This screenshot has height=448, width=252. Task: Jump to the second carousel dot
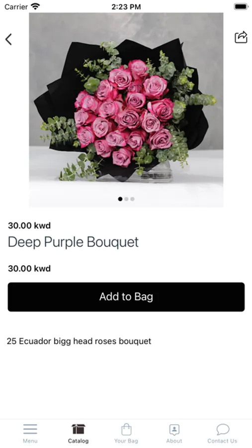pyautogui.click(x=126, y=199)
